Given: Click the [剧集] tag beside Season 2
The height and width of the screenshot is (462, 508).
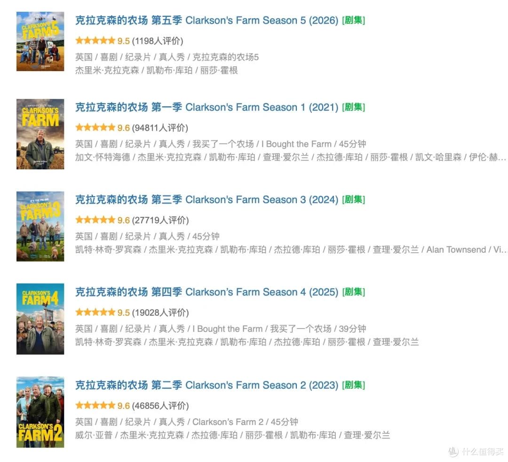Looking at the screenshot, I should [353, 385].
